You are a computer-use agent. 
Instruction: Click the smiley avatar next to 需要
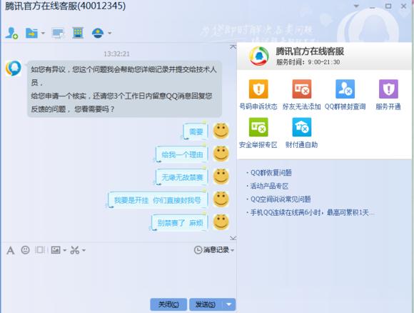pyautogui.click(x=221, y=131)
